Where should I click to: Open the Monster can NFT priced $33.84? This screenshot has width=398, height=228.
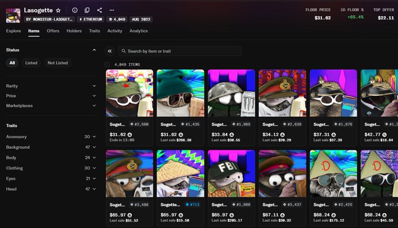[232, 93]
